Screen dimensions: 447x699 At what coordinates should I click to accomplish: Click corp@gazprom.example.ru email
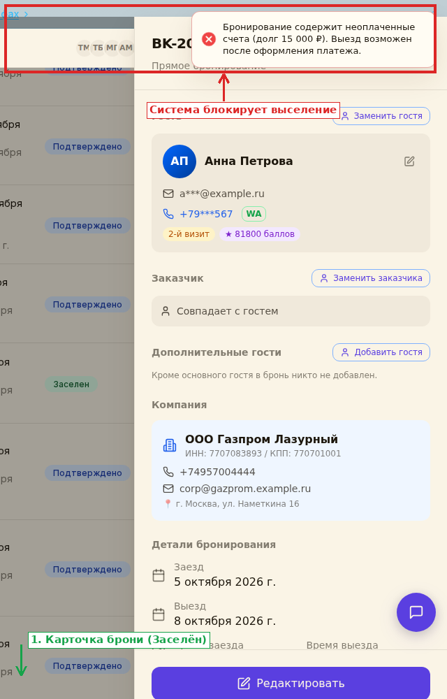245,489
